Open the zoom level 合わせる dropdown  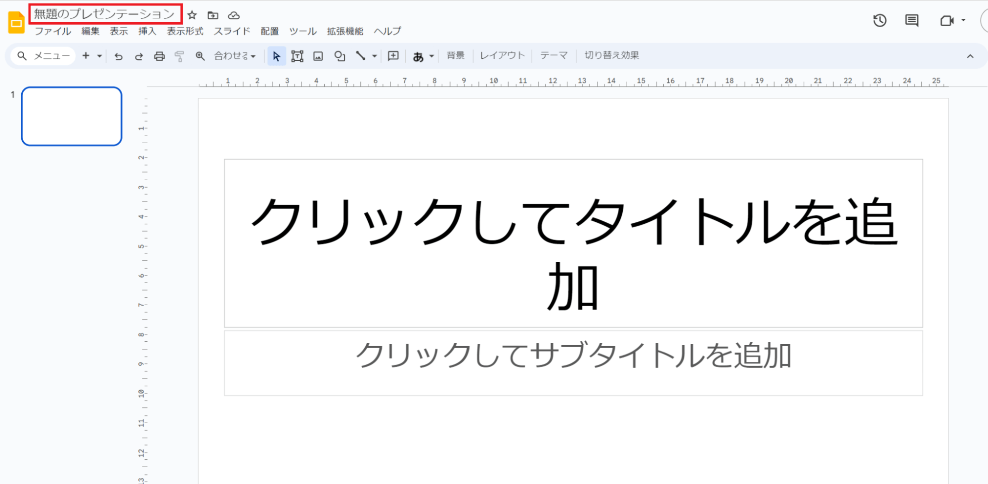235,56
